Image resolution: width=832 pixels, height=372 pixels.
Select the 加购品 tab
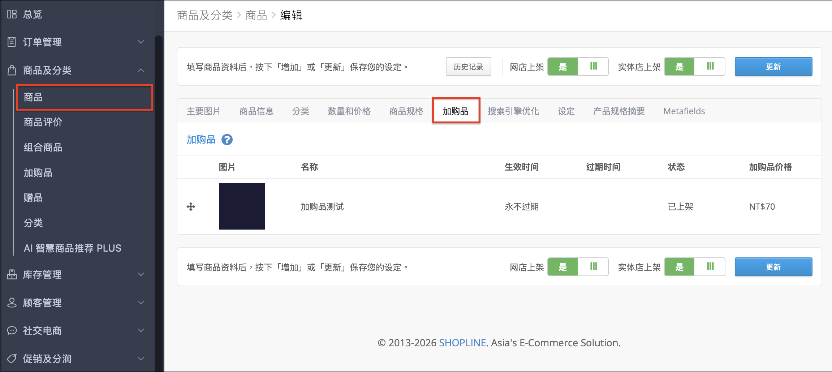click(456, 111)
